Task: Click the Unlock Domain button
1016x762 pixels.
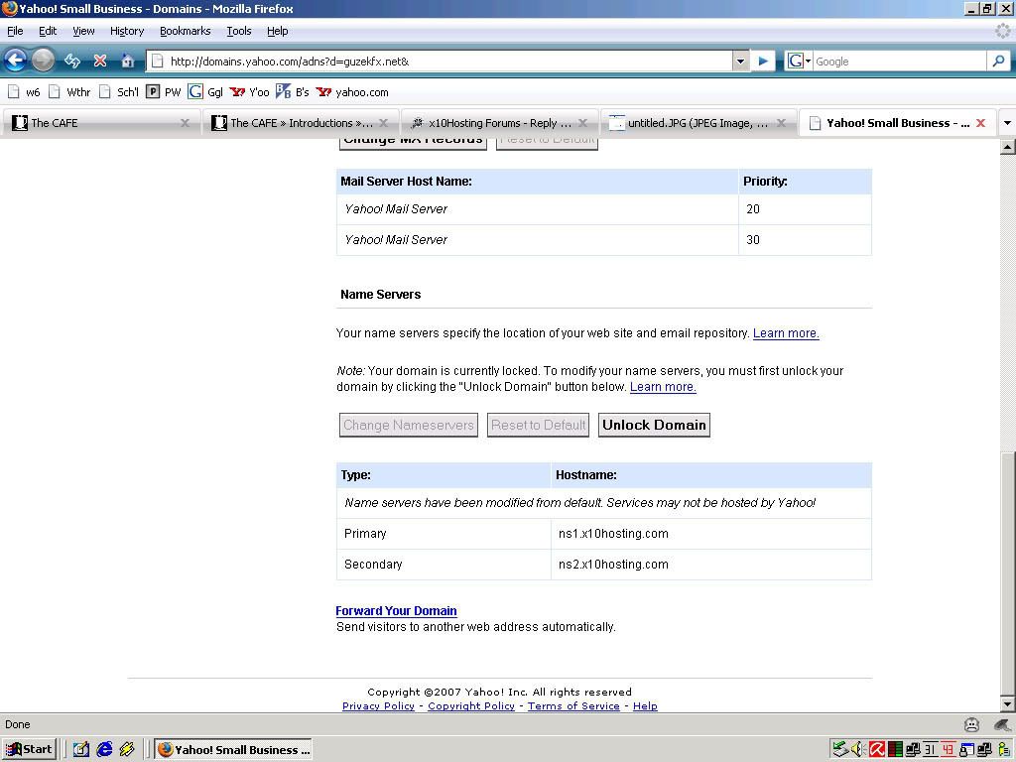Action: coord(654,425)
